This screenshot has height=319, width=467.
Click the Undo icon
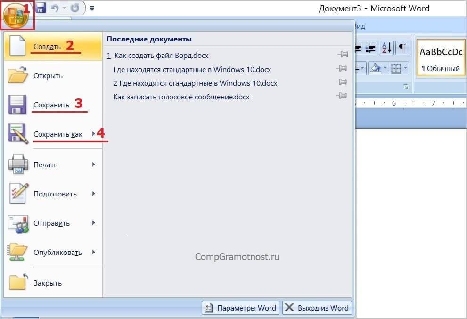tap(55, 8)
